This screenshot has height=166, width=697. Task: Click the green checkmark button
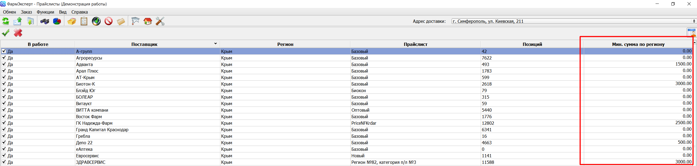point(6,33)
